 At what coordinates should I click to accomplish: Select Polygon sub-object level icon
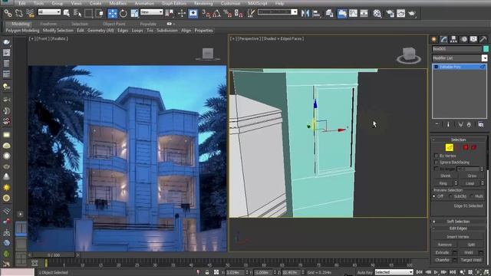(466, 147)
